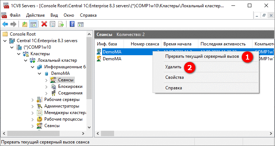Choose Удалить in the context menu
The height and width of the screenshot is (146, 275).
(x=173, y=67)
